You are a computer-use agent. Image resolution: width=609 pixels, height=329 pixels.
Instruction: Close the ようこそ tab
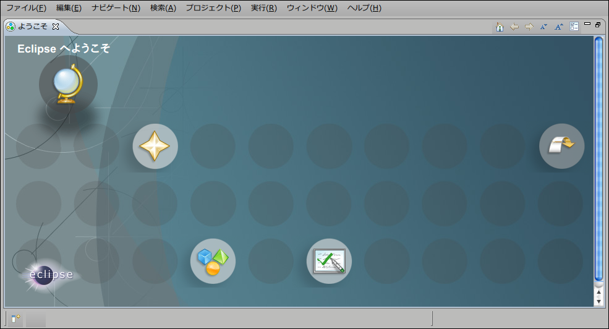click(x=56, y=27)
